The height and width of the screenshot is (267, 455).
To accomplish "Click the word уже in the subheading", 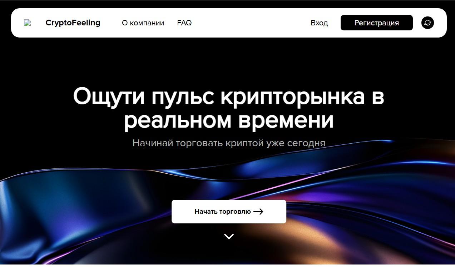I will point(276,143).
